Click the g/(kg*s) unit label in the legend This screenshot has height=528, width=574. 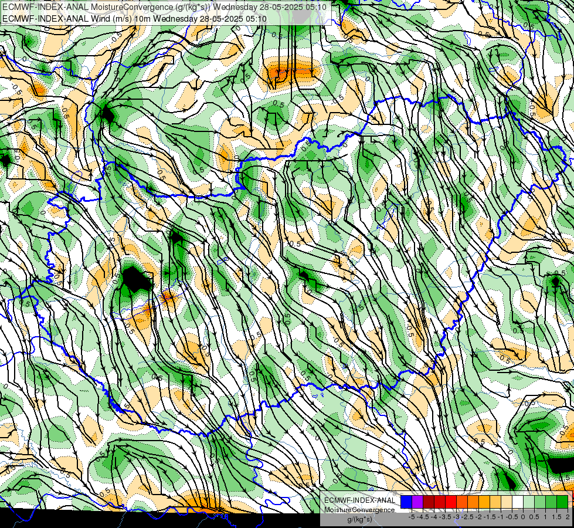360,520
